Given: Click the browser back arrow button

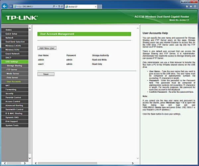Looking at the screenshot, I should (x=5, y=6).
